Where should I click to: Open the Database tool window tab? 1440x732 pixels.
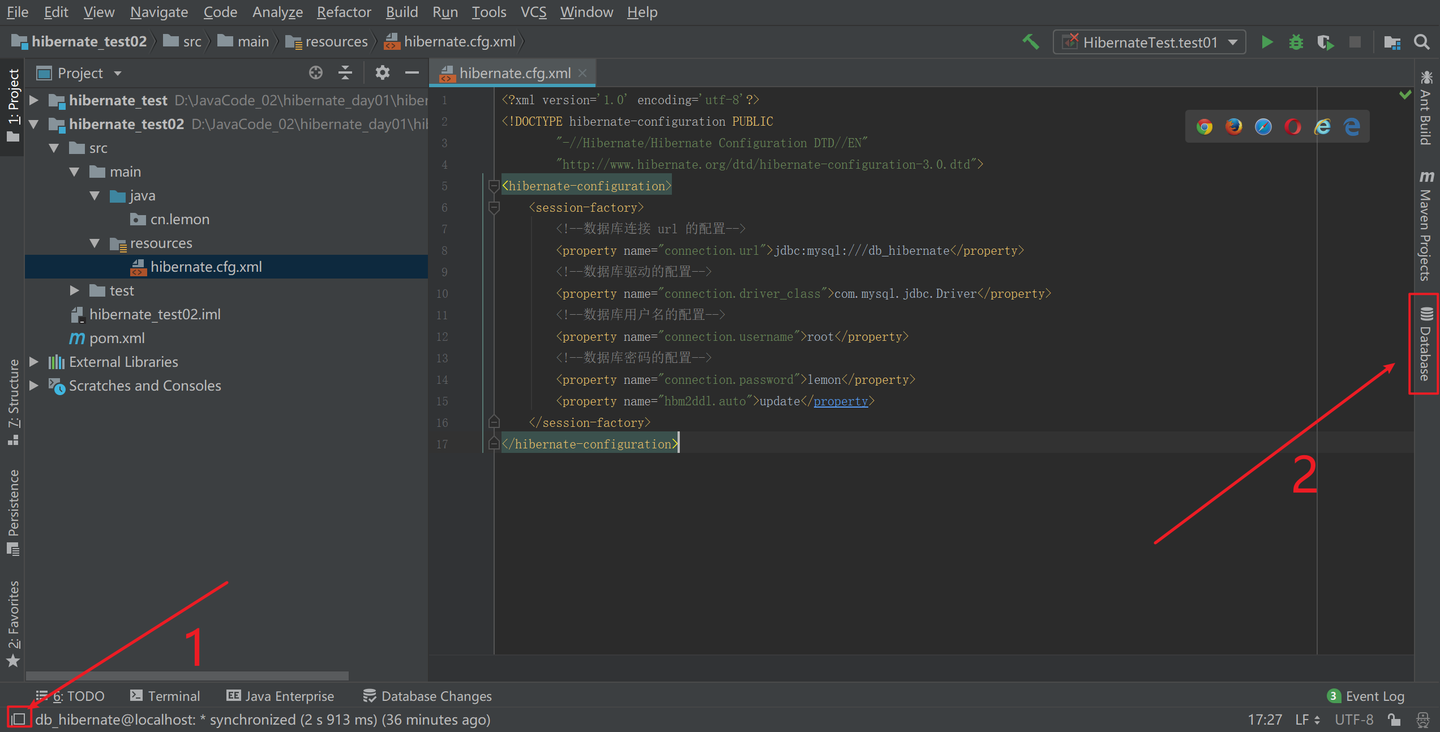tap(1425, 344)
